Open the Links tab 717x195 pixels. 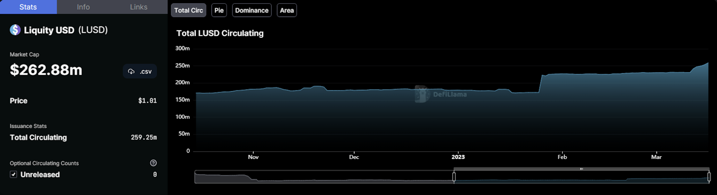tap(138, 7)
